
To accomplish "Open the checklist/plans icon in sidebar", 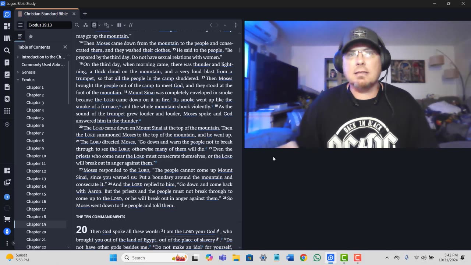I will point(7,75).
